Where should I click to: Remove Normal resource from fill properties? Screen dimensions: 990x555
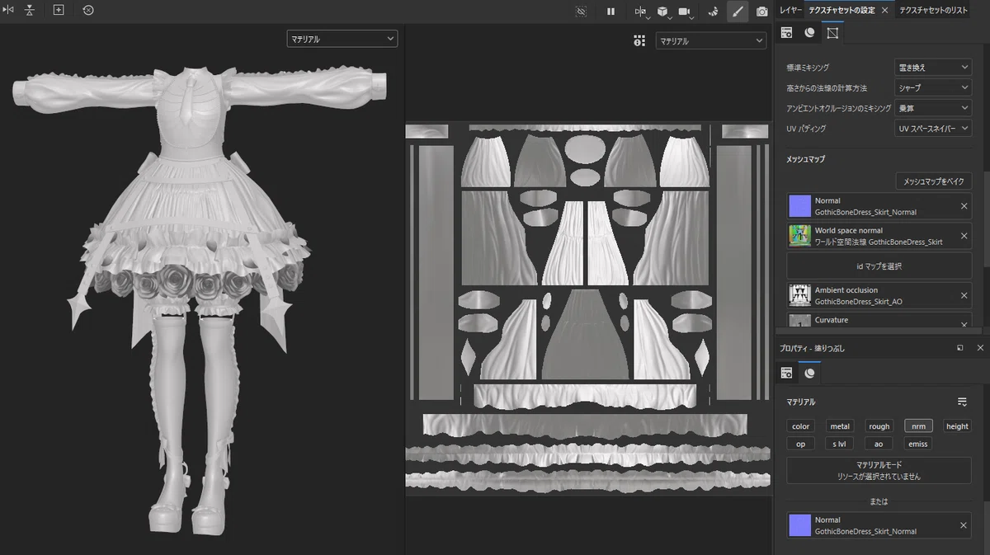964,525
